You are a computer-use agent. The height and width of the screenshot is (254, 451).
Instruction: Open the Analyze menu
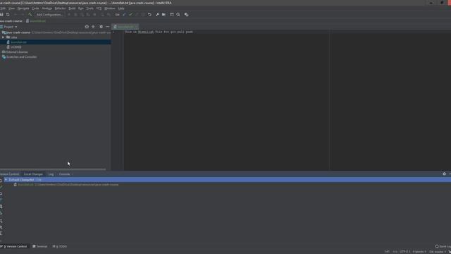[47, 8]
